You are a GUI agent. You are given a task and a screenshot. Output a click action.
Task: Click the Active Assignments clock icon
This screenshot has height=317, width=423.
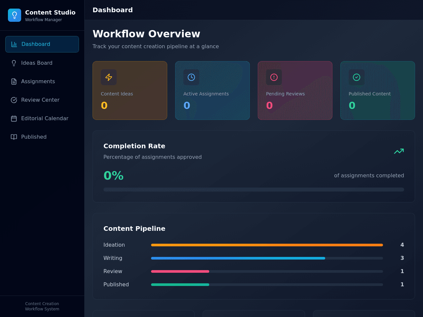pos(191,77)
